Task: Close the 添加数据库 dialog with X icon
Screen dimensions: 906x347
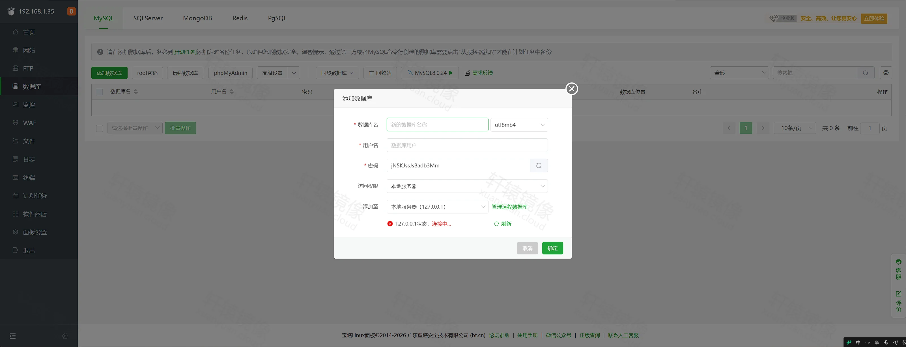Action: click(572, 89)
